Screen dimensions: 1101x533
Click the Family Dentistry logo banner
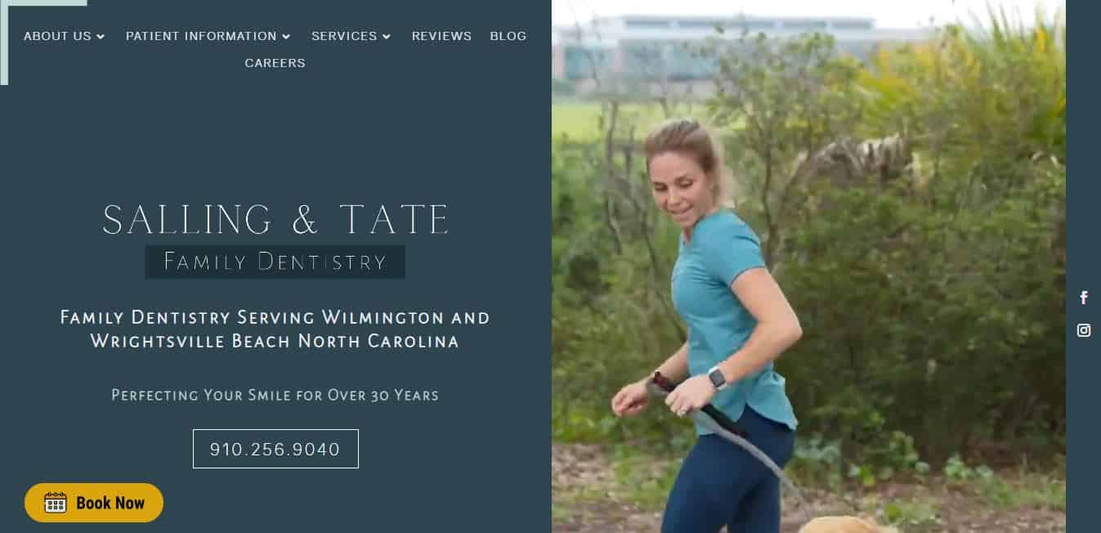275,262
